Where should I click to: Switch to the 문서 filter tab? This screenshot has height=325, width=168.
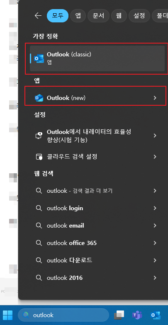coord(99,16)
